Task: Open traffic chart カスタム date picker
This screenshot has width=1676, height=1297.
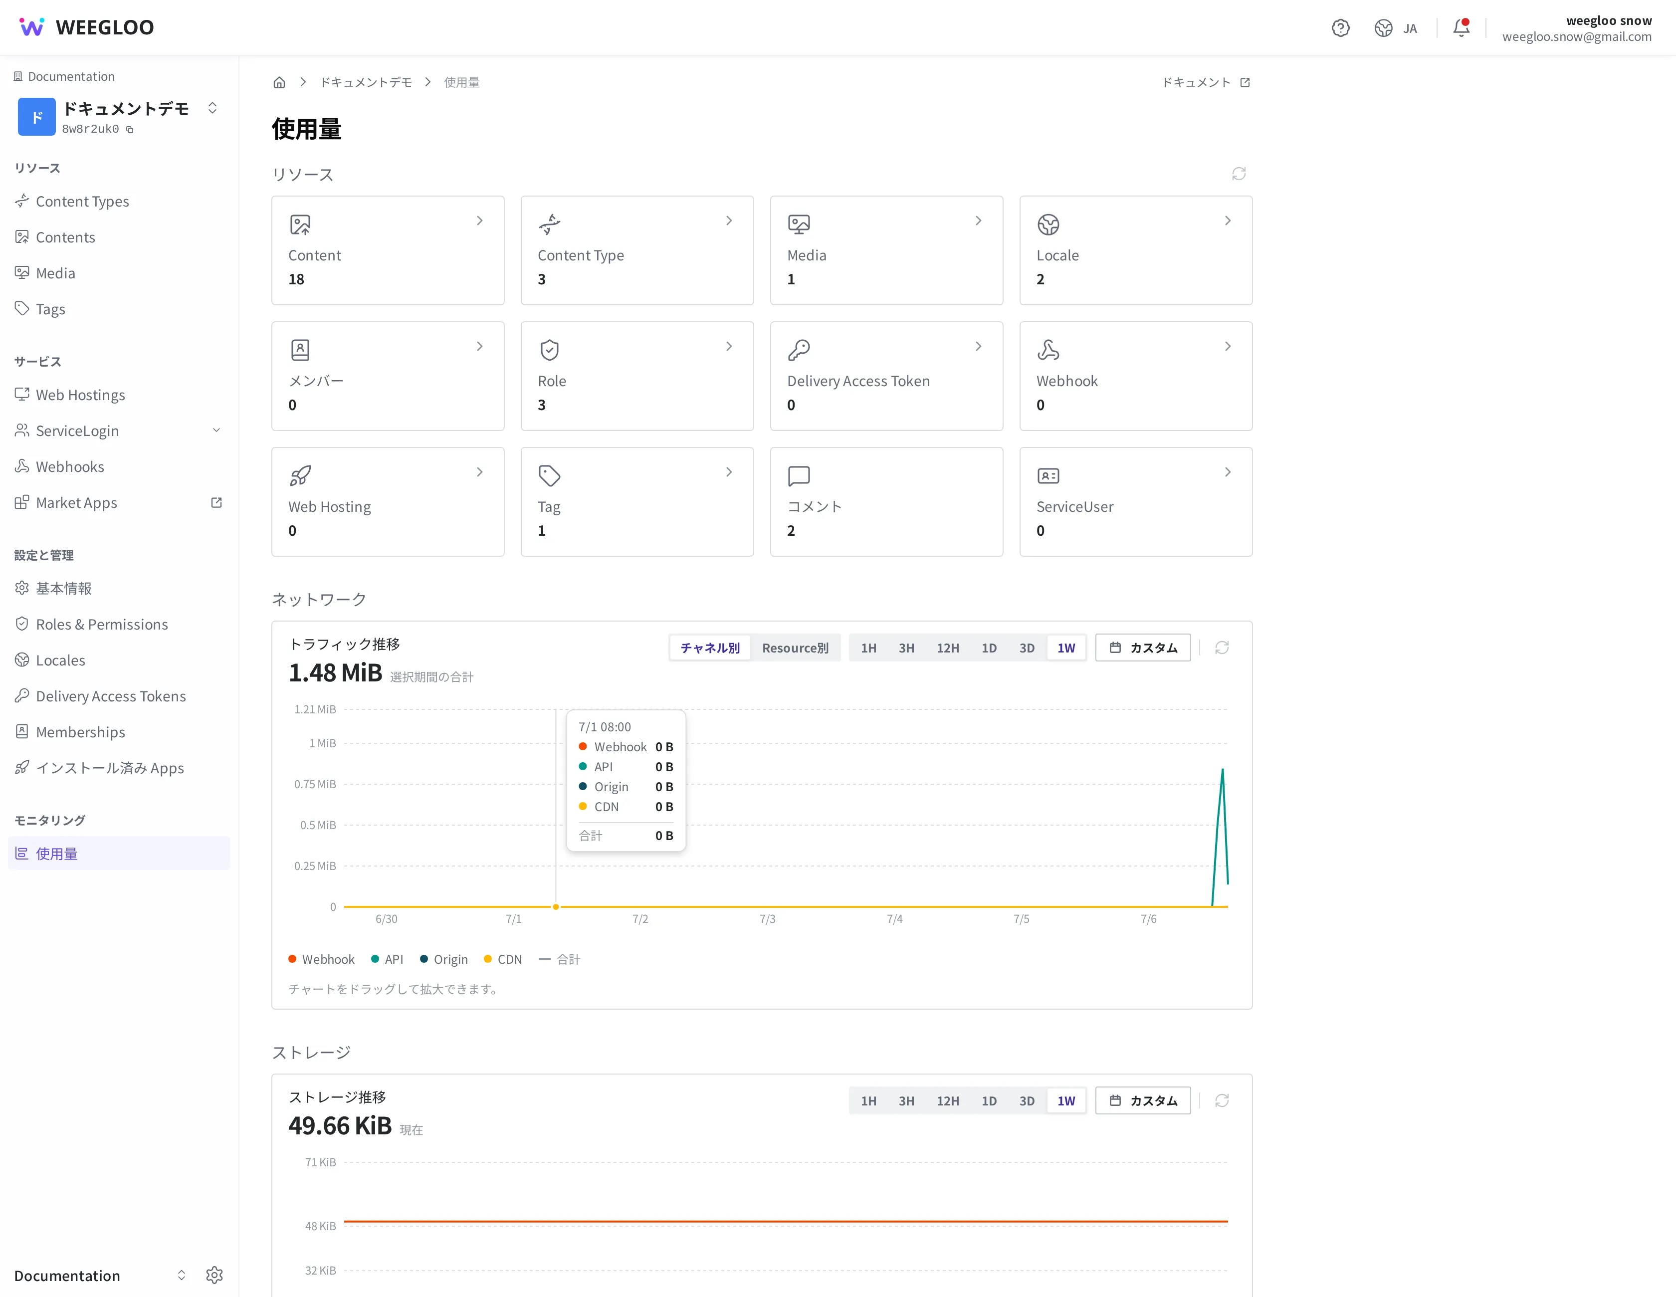Action: 1143,648
